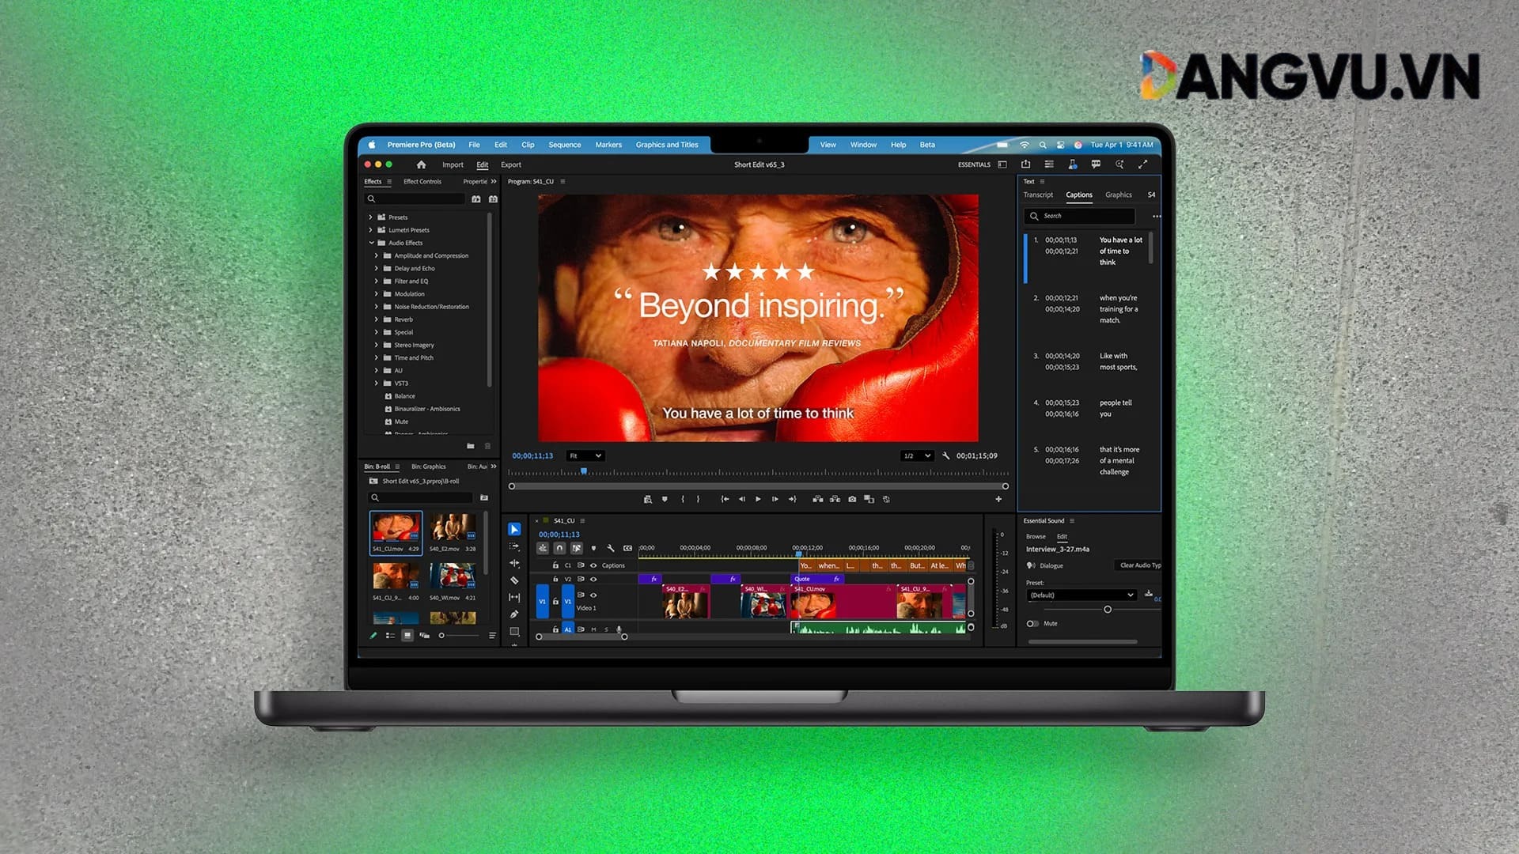Open timeline display settings wrench

(610, 548)
